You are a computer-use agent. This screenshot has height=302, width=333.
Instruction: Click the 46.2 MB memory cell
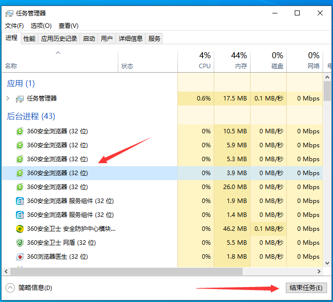(232, 229)
